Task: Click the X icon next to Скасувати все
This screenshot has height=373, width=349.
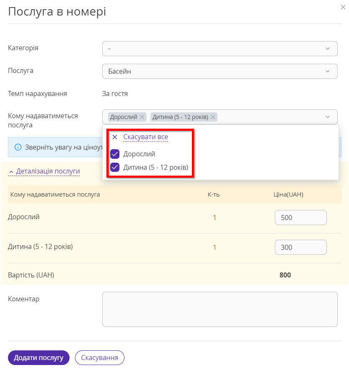Action: pyautogui.click(x=115, y=137)
